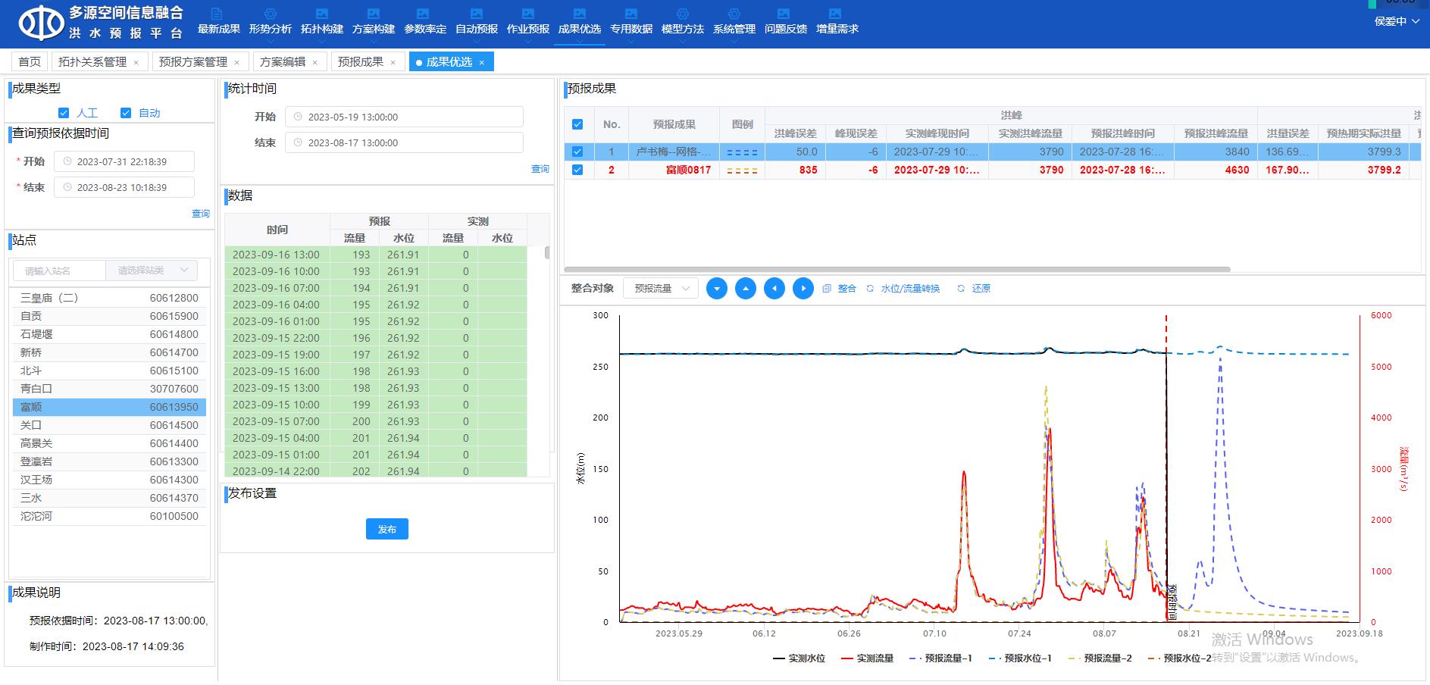Select station 三皇庙（二）
The image size is (1430, 685).
pos(109,298)
